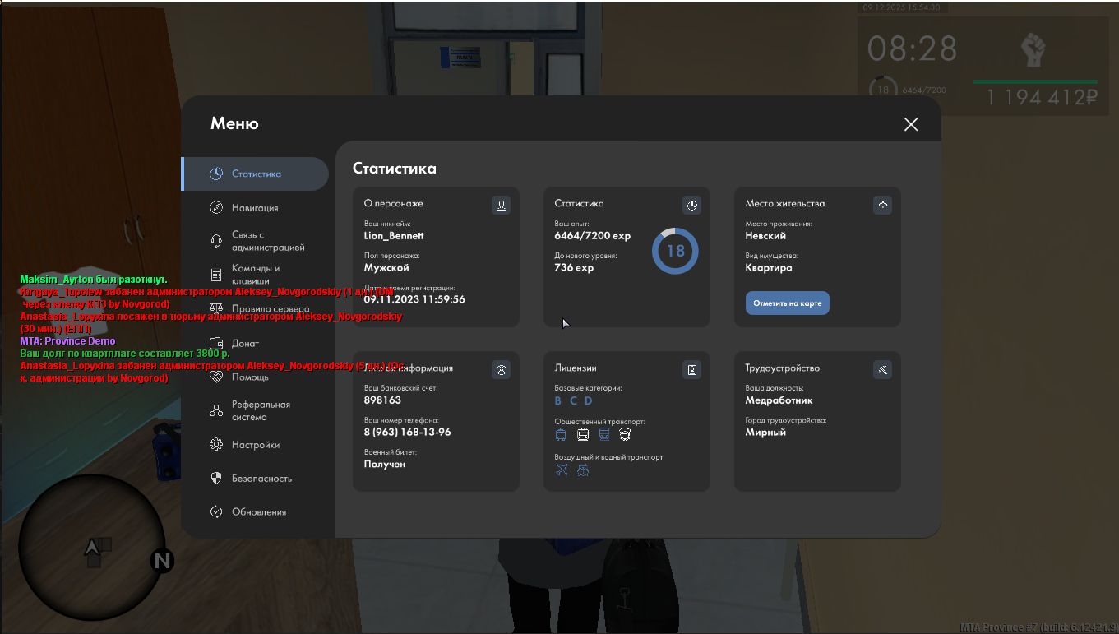
Task: Go to Команды и клавиши section
Action: tap(256, 275)
